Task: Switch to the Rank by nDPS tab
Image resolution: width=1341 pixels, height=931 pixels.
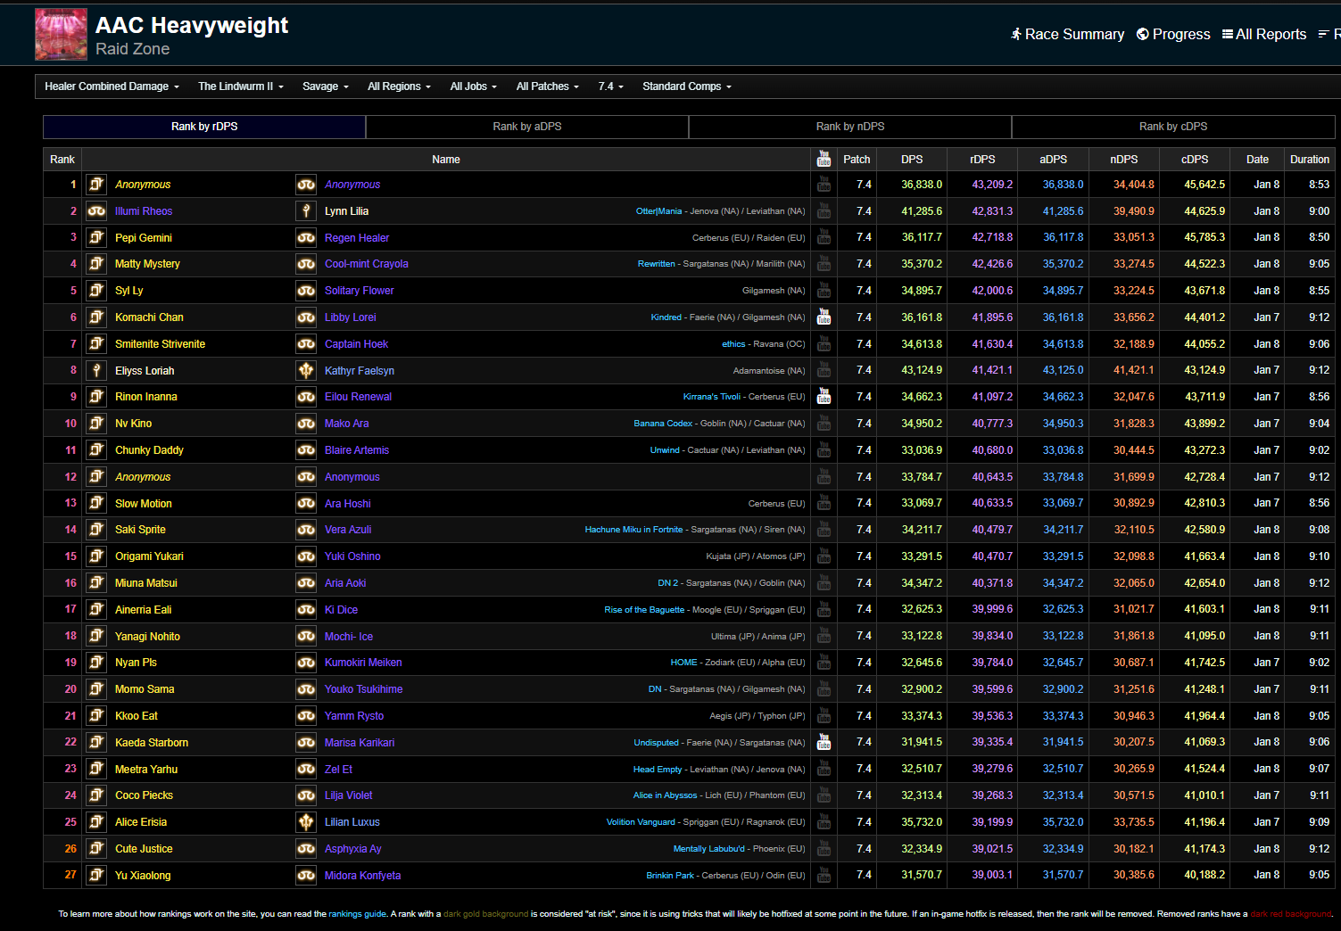Action: (850, 127)
